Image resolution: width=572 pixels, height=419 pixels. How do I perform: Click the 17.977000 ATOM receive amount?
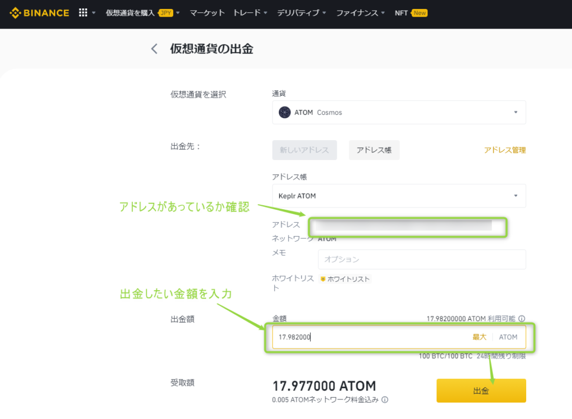click(x=325, y=386)
